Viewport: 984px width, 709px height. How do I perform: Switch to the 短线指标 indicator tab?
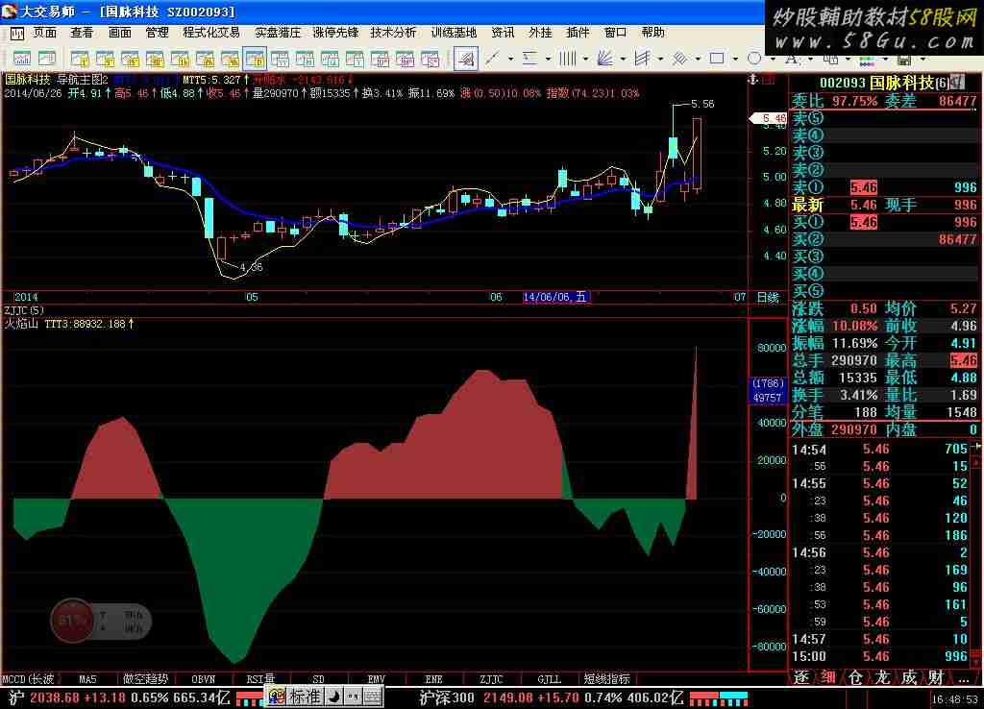click(606, 679)
